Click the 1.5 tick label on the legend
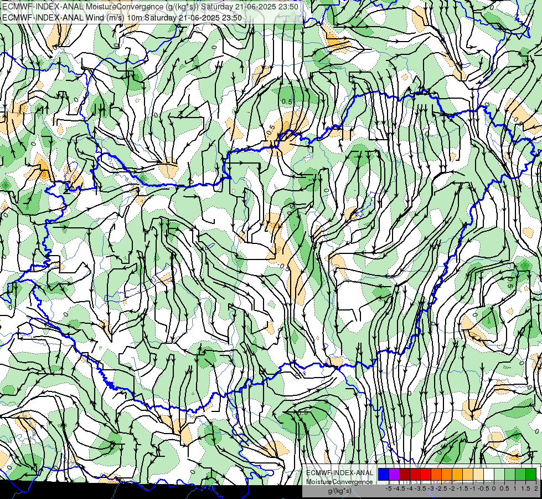 tap(525, 488)
